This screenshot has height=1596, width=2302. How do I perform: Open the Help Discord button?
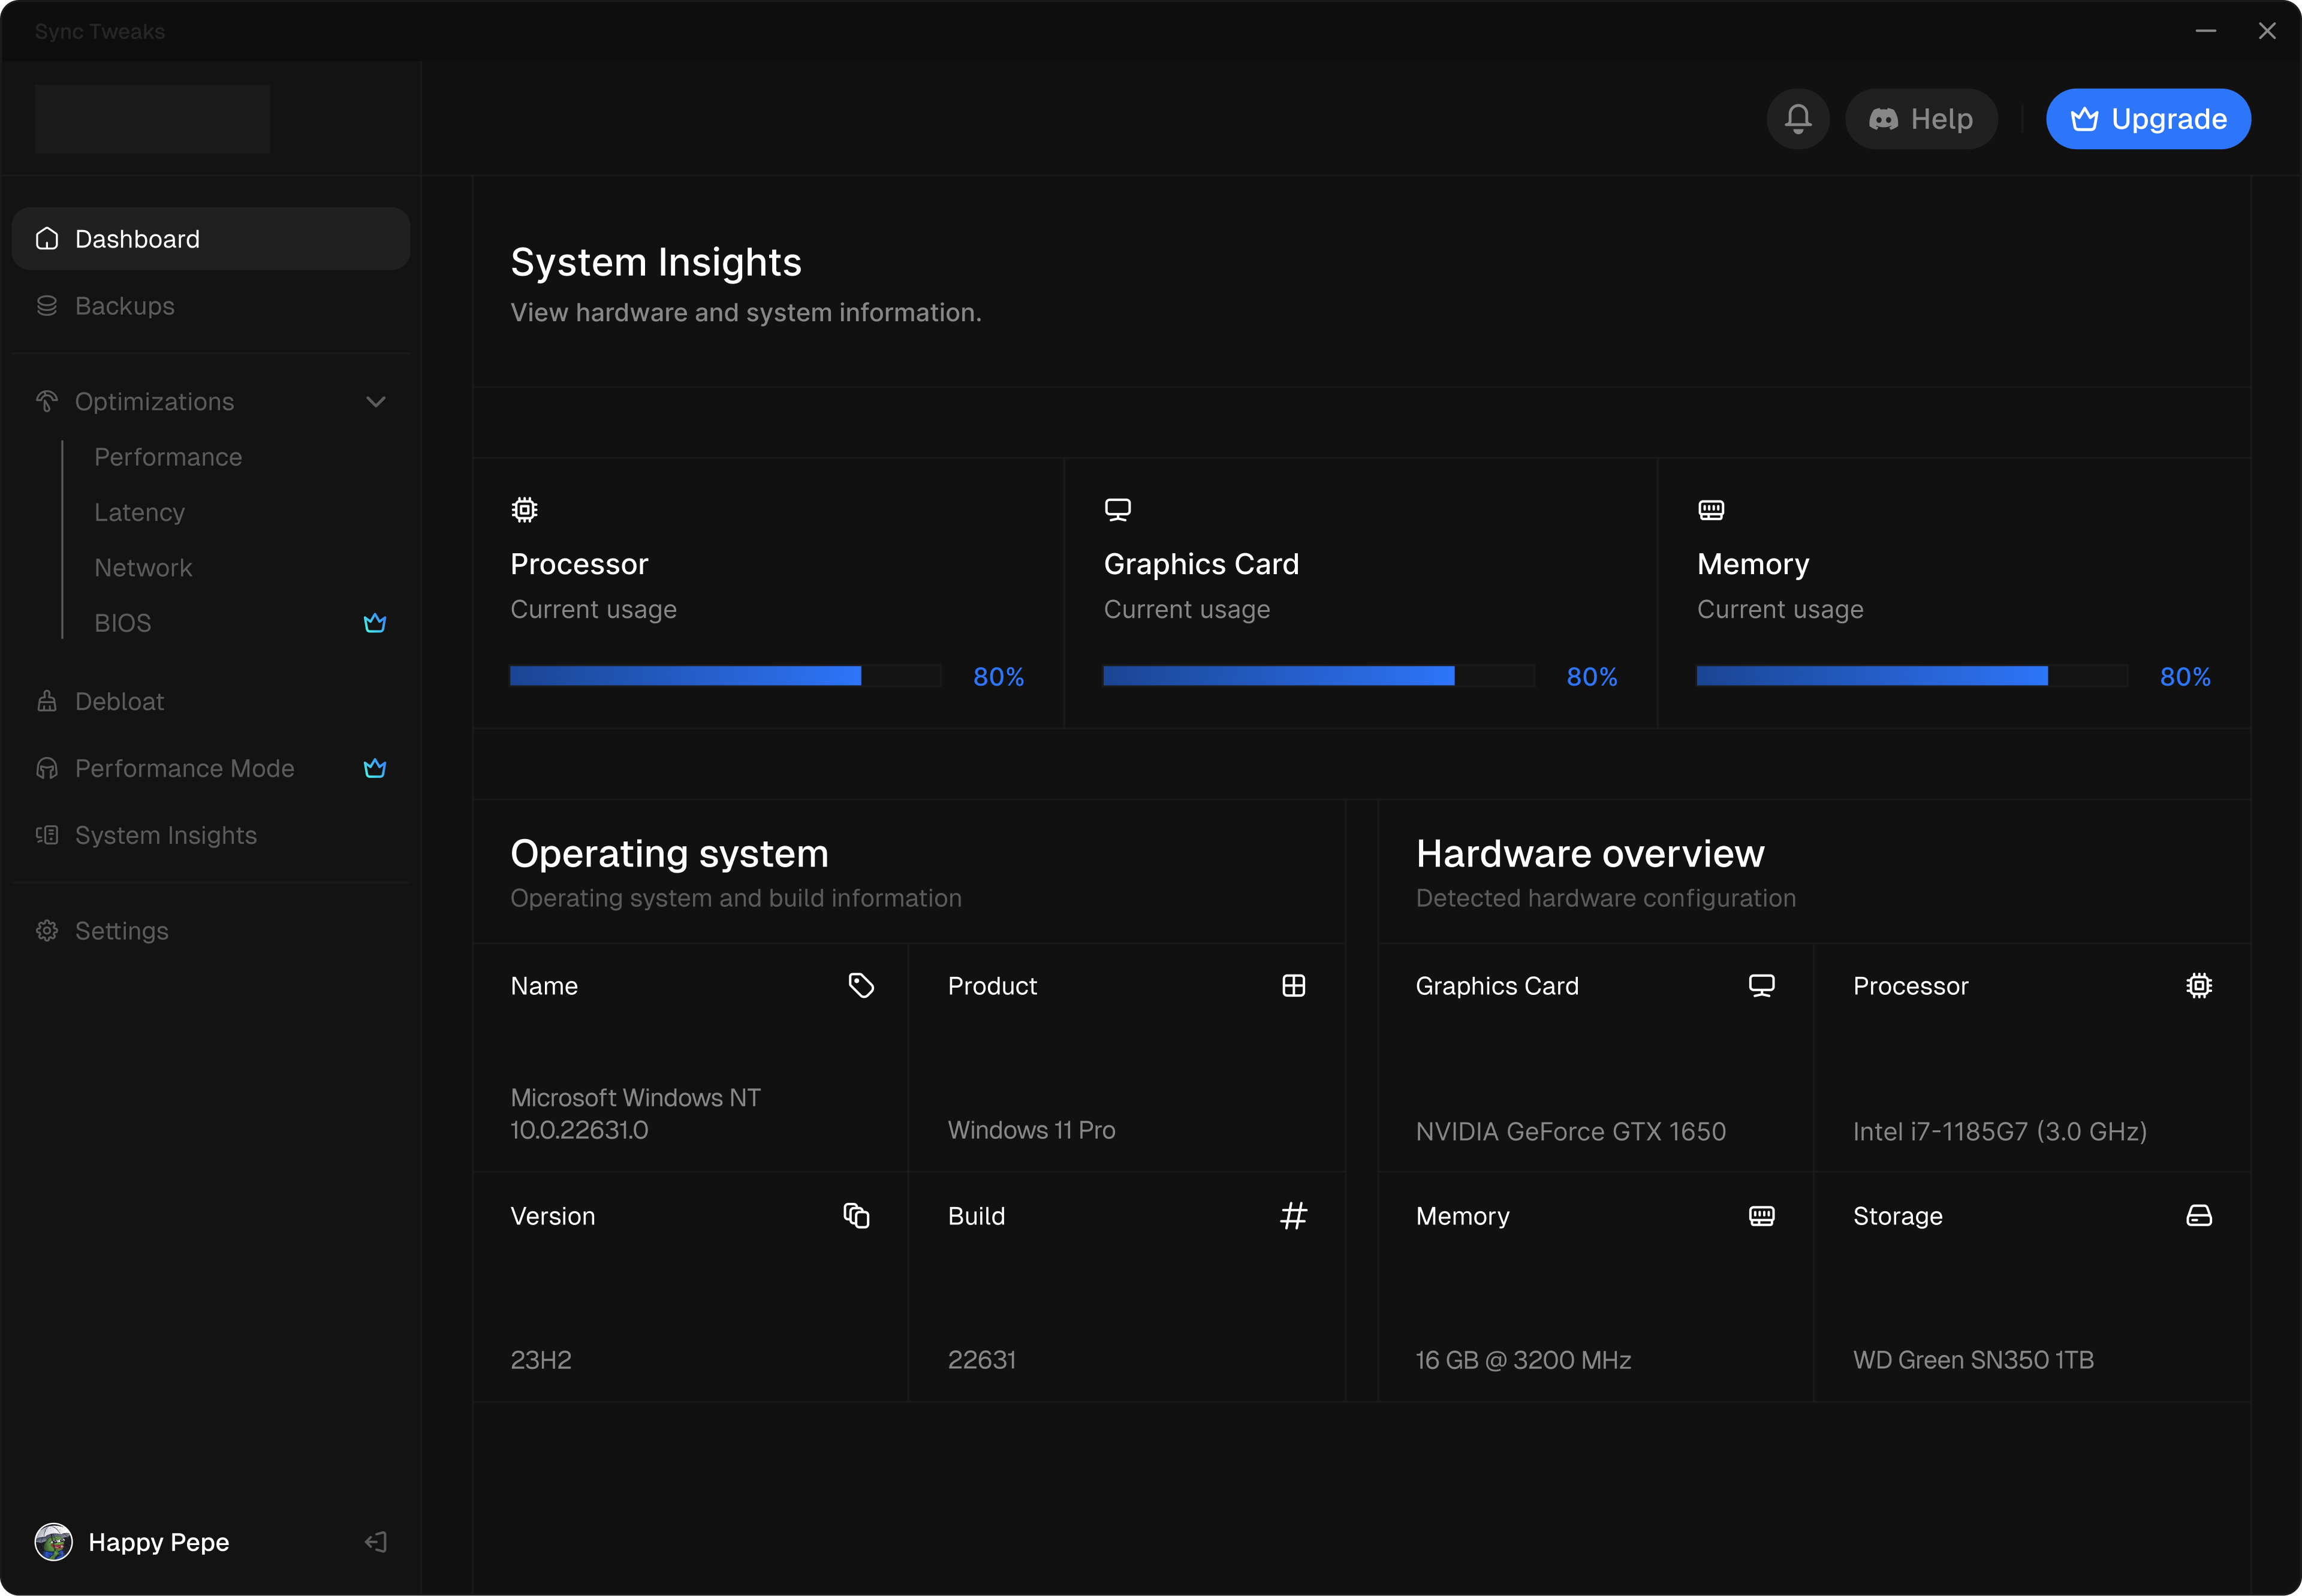(1921, 119)
